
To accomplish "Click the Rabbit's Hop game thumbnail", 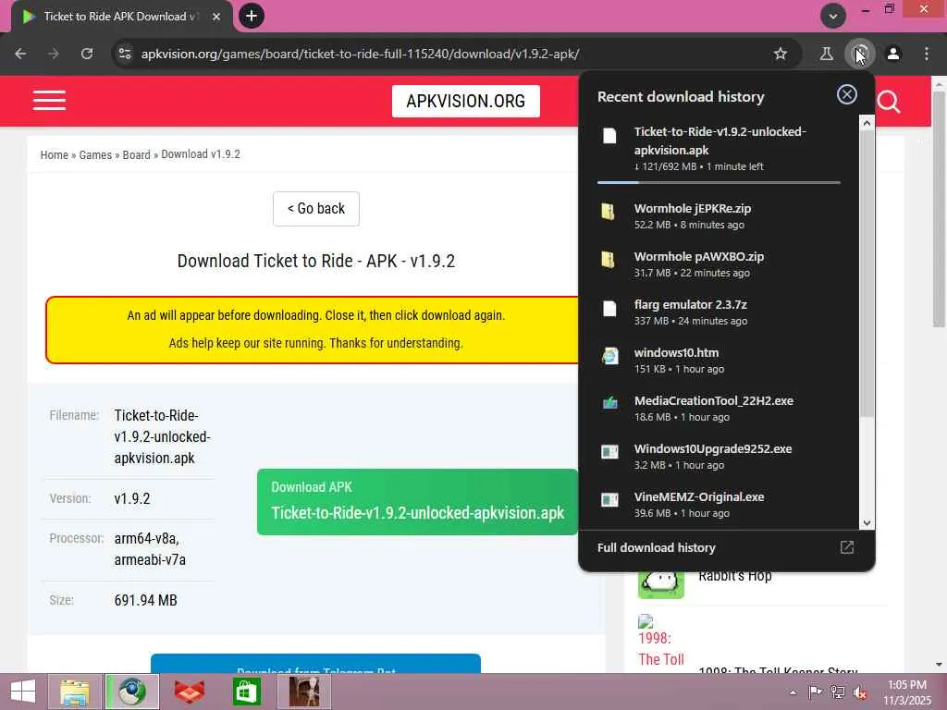I will 660,583.
